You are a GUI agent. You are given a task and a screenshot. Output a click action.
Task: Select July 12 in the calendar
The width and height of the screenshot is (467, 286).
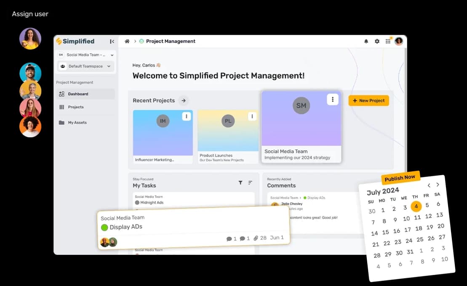428,216
